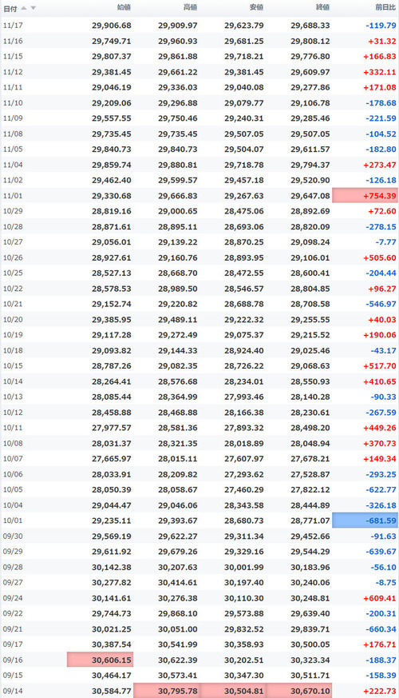399x698 pixels.
Task: Sort dates ascending with the up arrow
Action: click(x=24, y=8)
